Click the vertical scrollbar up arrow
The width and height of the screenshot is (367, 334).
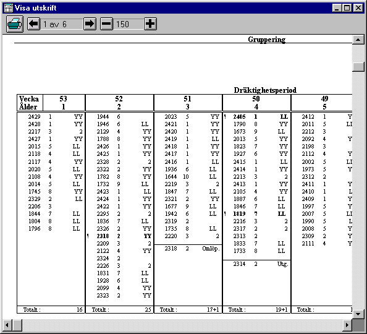[x=358, y=40]
